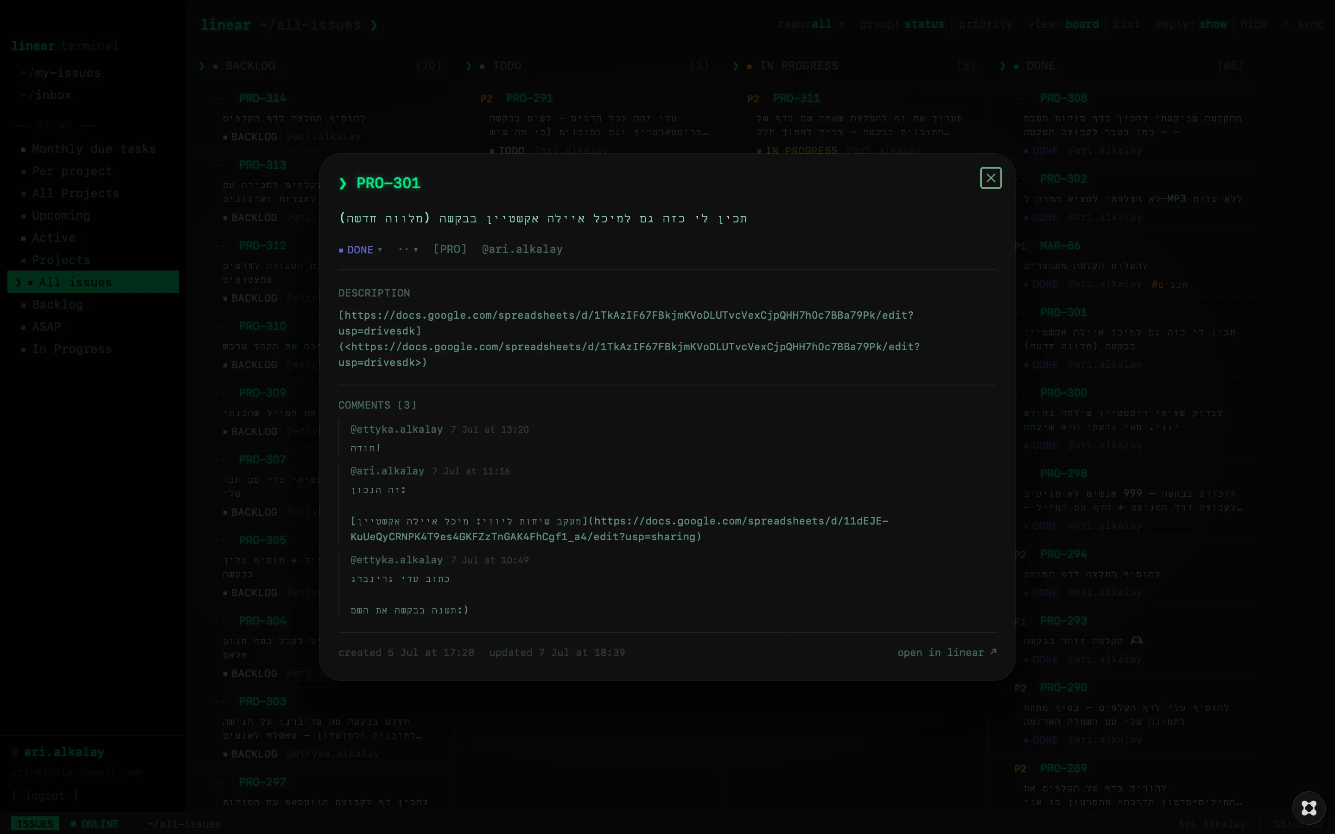Click the arrow icon beside open in linear
The height and width of the screenshot is (834, 1335).
point(993,651)
